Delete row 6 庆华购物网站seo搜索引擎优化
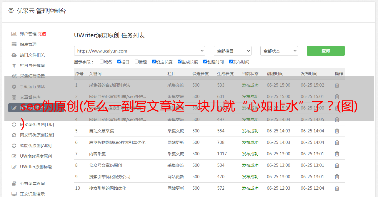378x197 pixels. (x=337, y=142)
